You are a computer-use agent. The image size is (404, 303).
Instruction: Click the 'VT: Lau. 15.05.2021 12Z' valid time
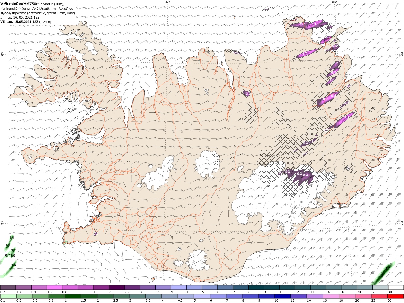19,22
